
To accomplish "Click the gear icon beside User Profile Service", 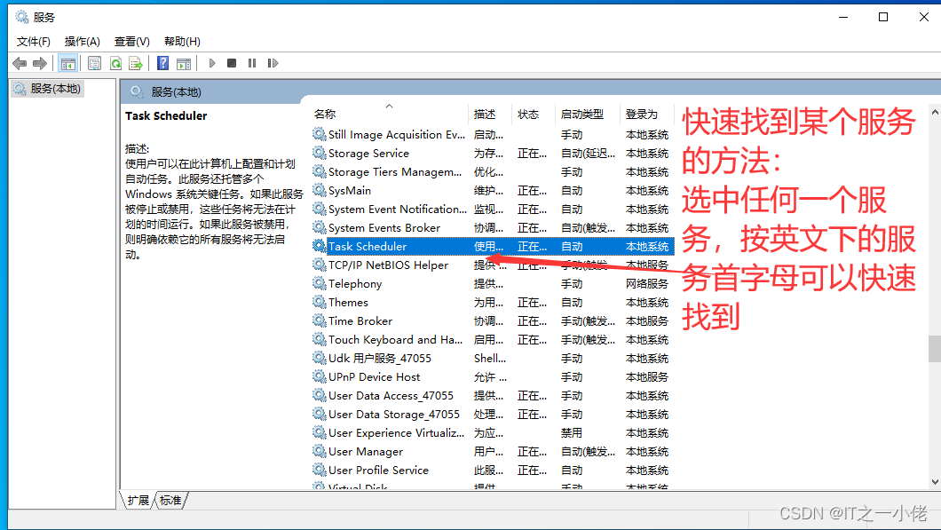I will [320, 470].
